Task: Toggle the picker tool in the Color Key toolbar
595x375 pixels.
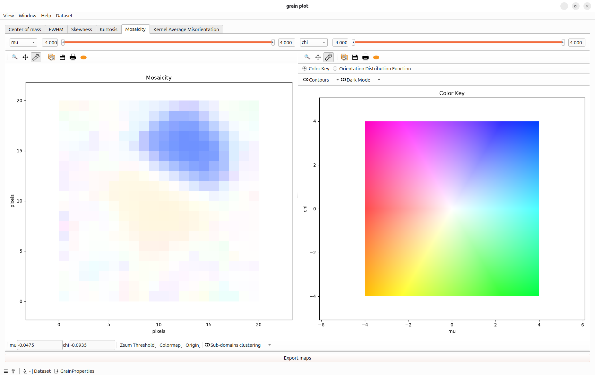Action: click(329, 57)
